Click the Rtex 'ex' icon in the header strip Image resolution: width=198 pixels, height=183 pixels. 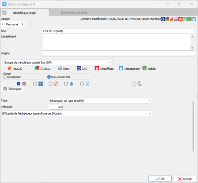(x=176, y=19)
